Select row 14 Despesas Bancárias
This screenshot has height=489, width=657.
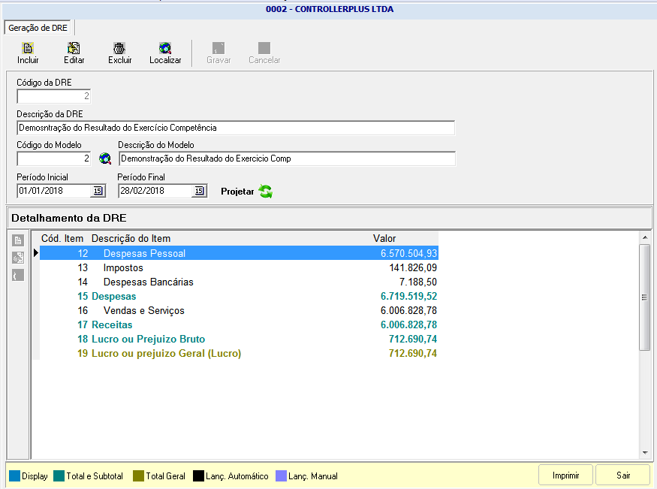[239, 282]
